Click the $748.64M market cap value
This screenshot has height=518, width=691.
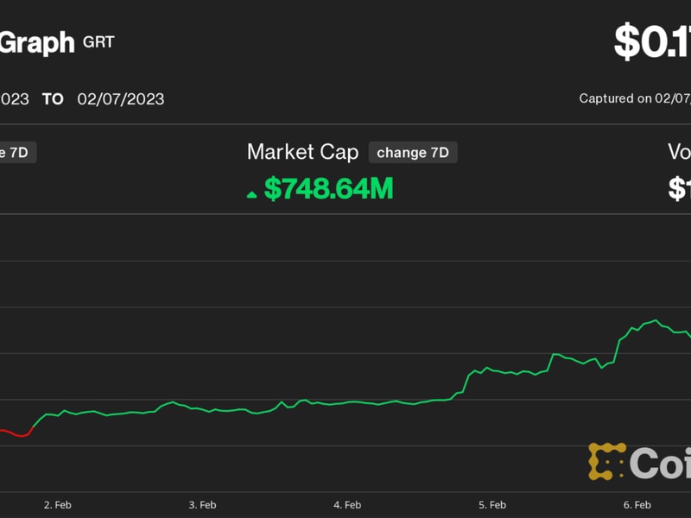pos(328,189)
